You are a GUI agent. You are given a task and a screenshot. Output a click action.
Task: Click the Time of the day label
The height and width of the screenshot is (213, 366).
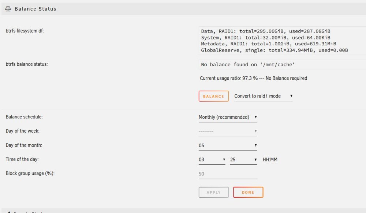coord(22,159)
